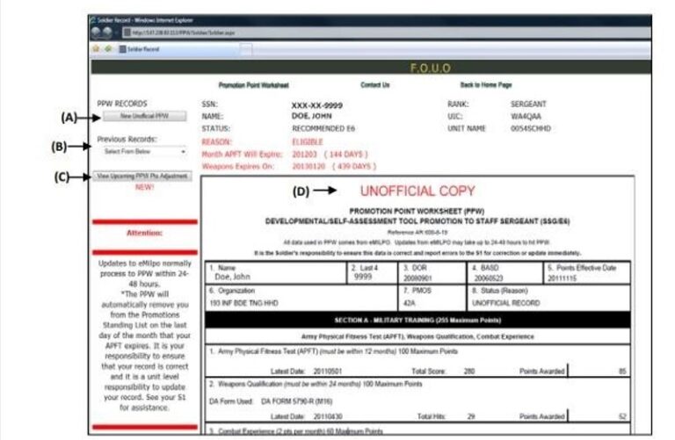Click the BASD value 20060523
The image size is (675, 440).
[489, 278]
